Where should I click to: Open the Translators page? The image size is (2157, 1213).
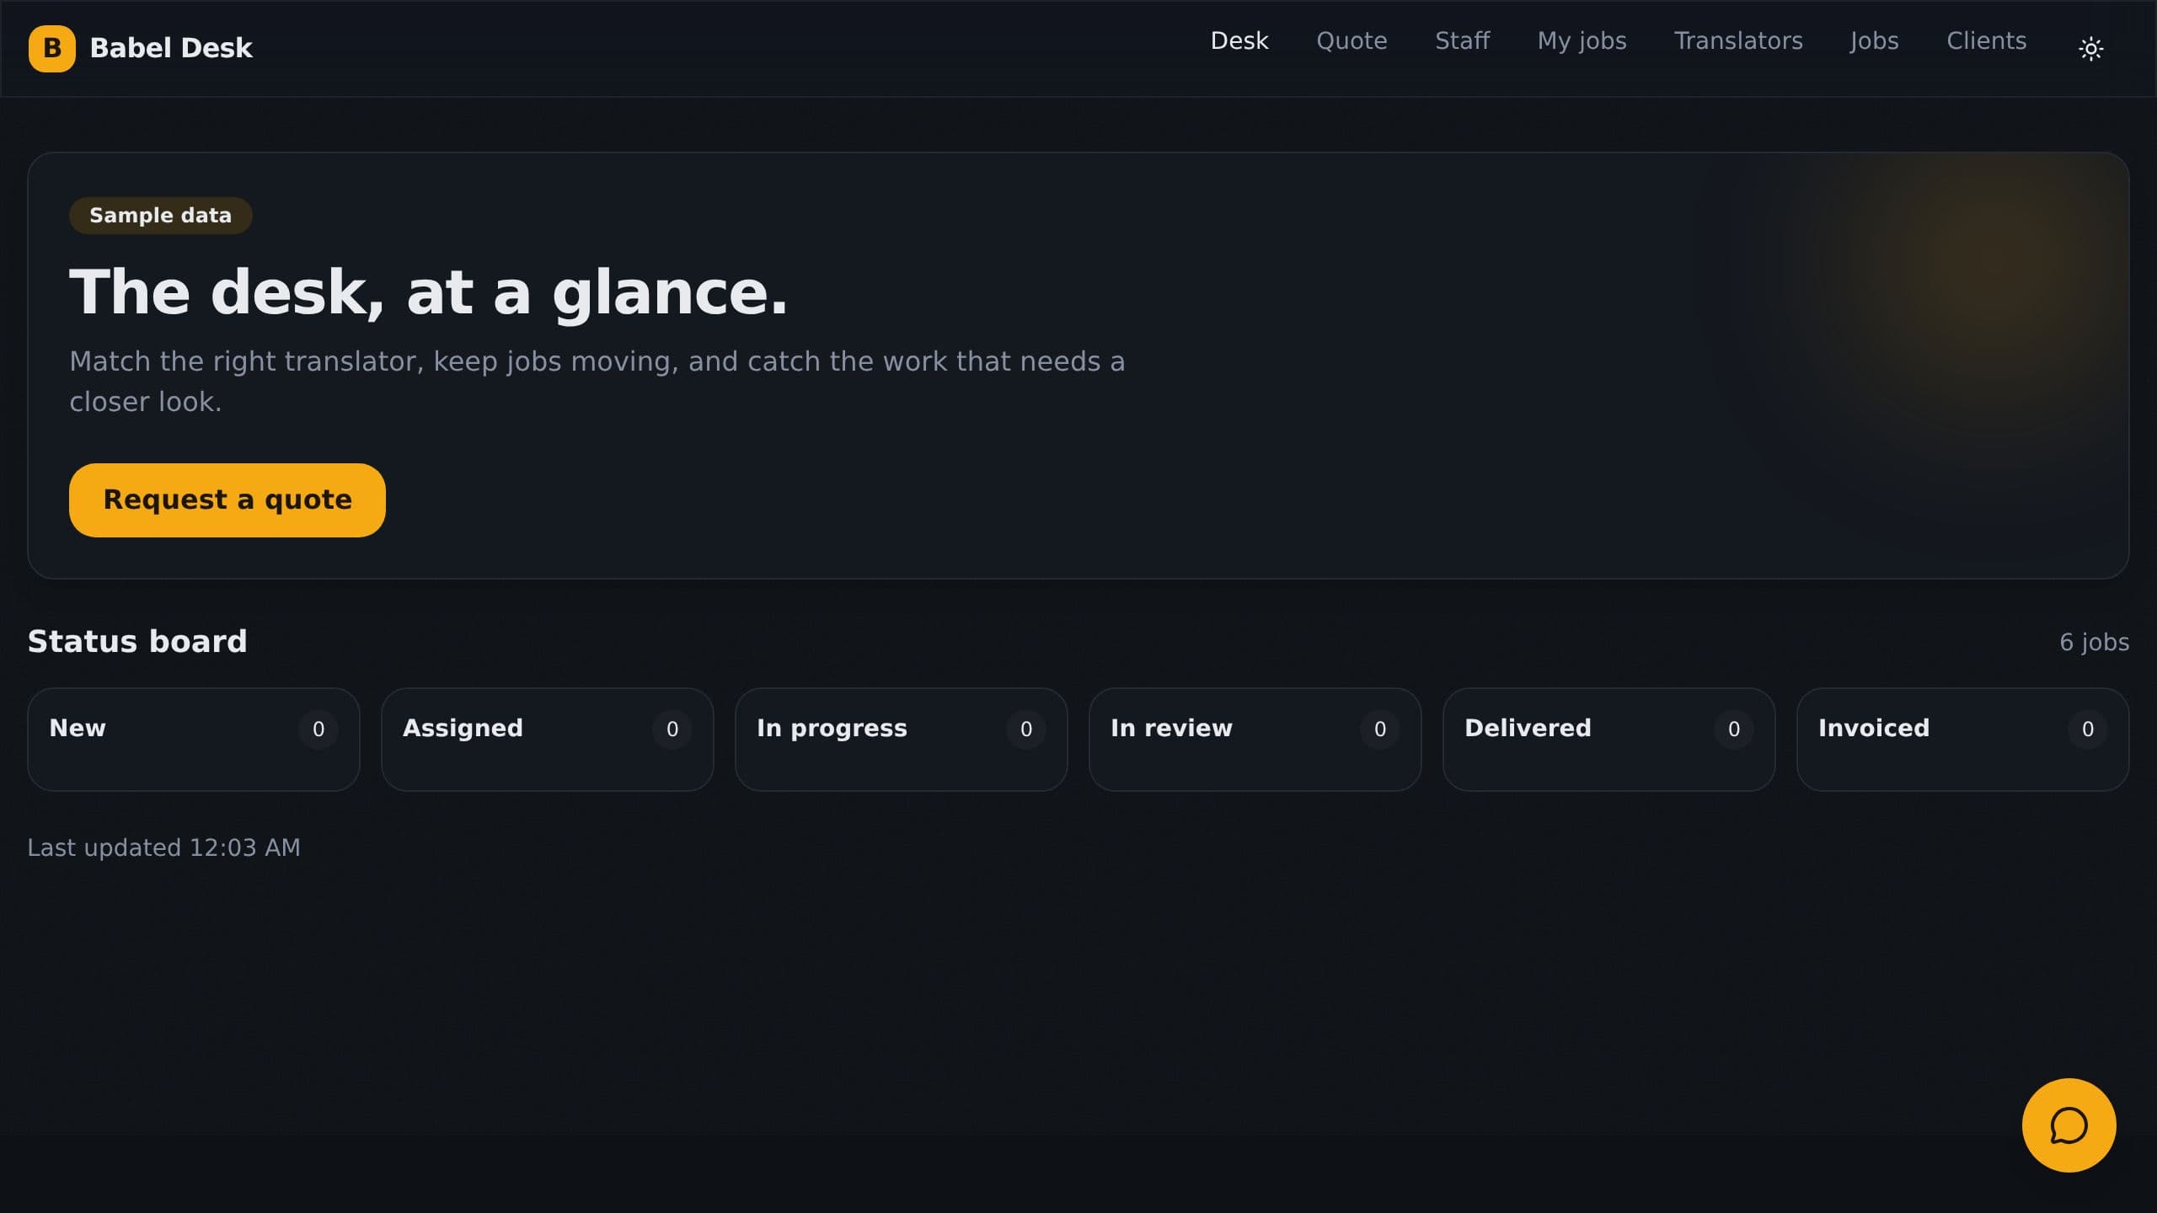coord(1738,40)
